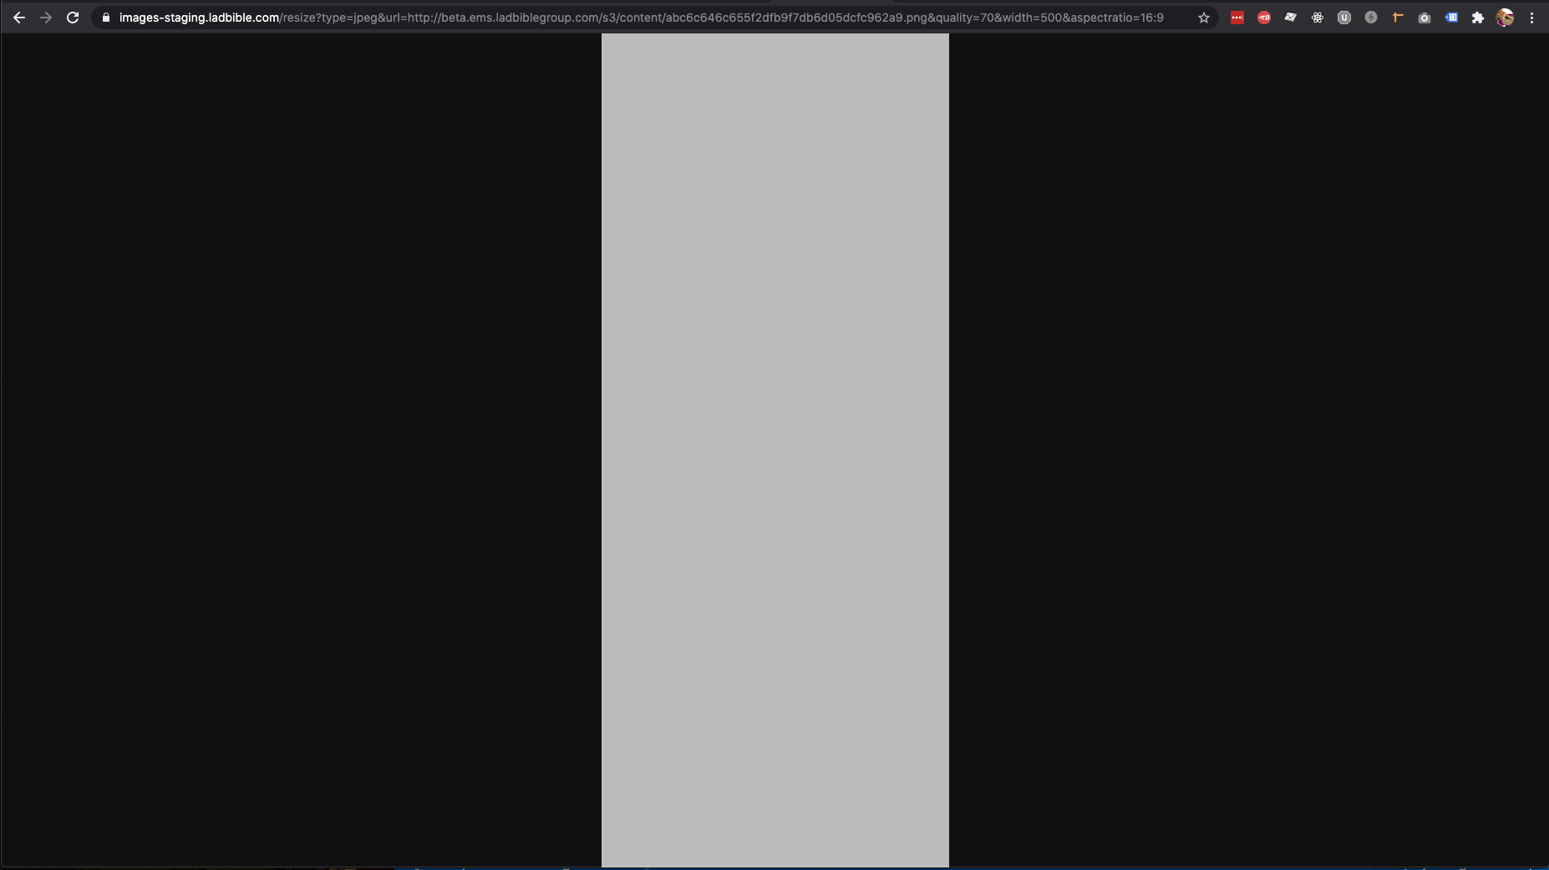Select the ladbible.com domain text in address bar

tap(198, 17)
